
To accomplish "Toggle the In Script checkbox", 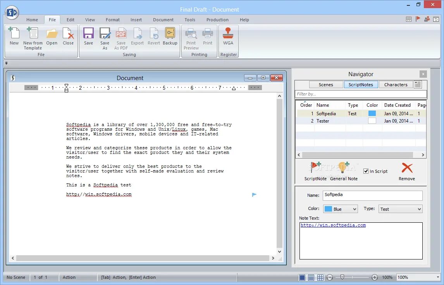I will coord(366,171).
